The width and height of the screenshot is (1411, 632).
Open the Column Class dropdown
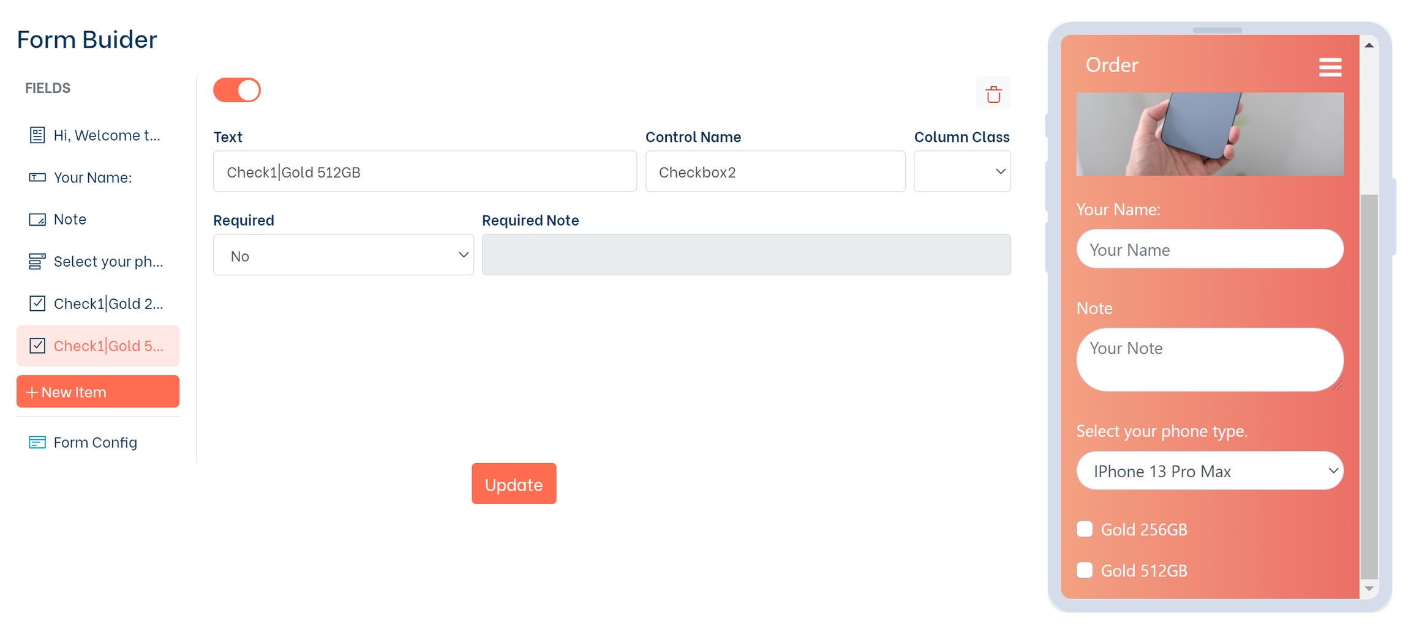pyautogui.click(x=961, y=172)
